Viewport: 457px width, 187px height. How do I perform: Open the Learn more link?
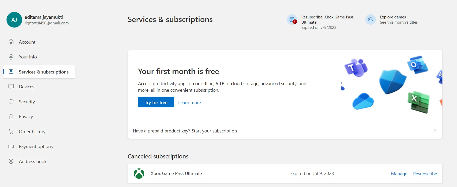click(x=189, y=103)
